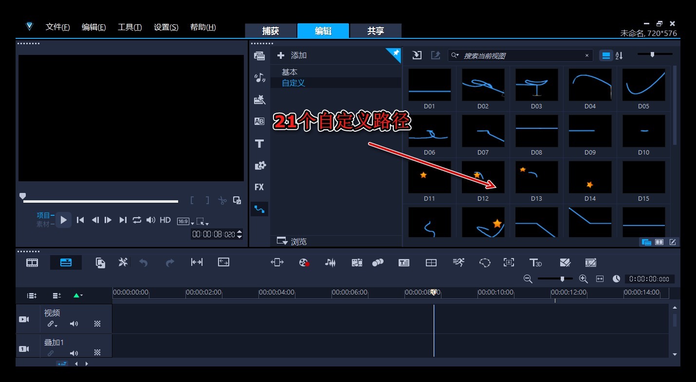The image size is (696, 382).
Task: Open the 设置(S) menu
Action: (x=166, y=27)
